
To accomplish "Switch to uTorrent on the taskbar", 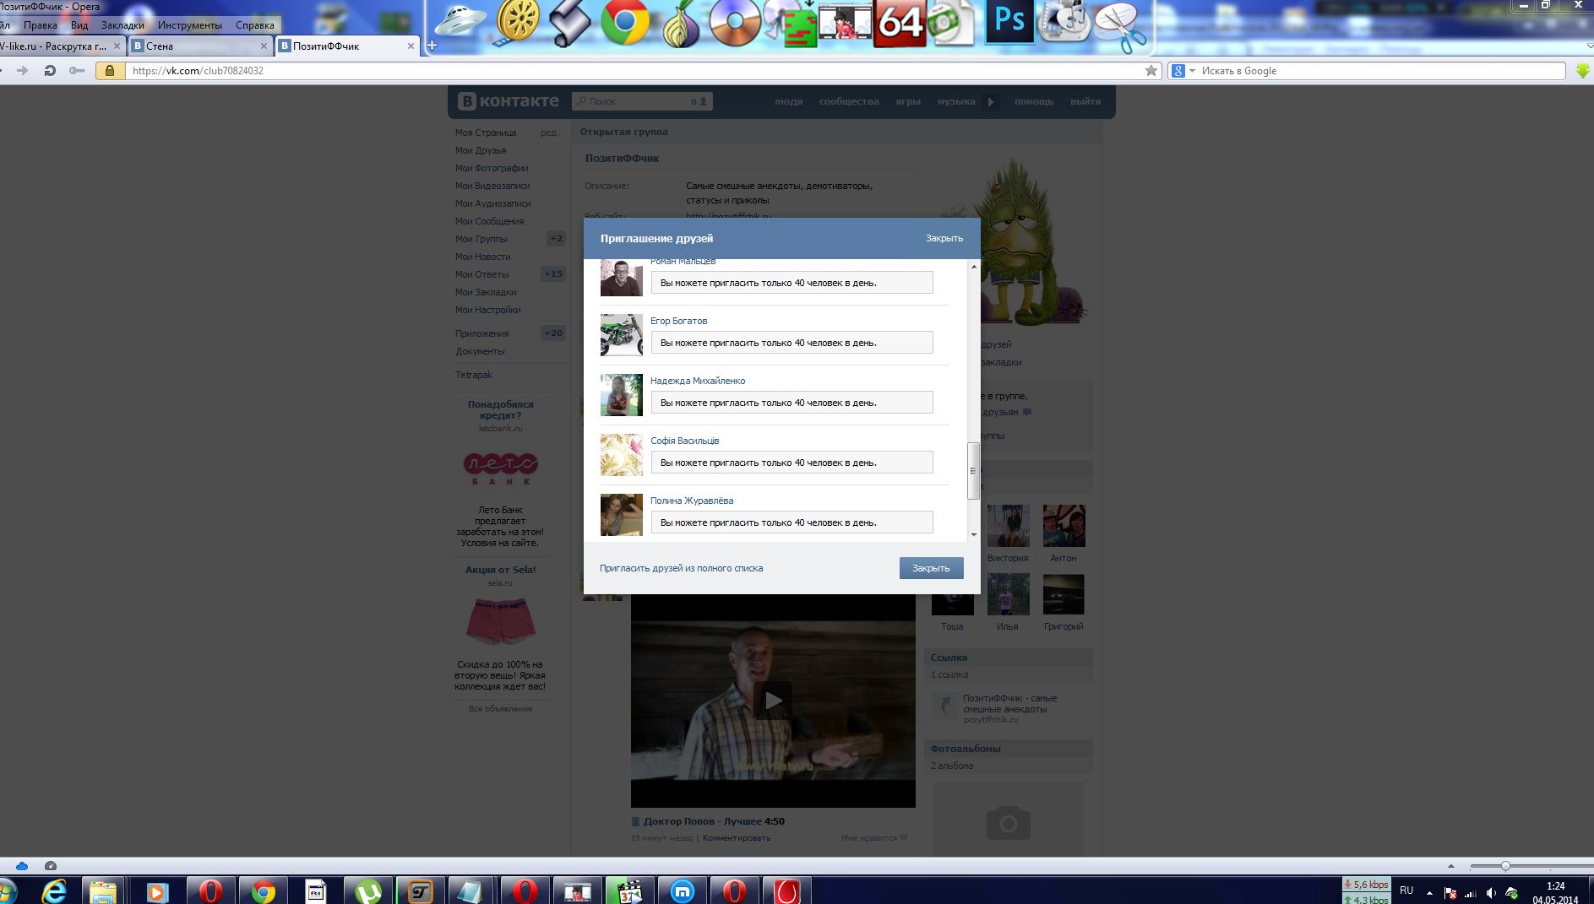I will (x=368, y=891).
